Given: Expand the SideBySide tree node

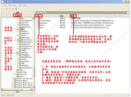Looking at the screenshot, I should point(18,48).
